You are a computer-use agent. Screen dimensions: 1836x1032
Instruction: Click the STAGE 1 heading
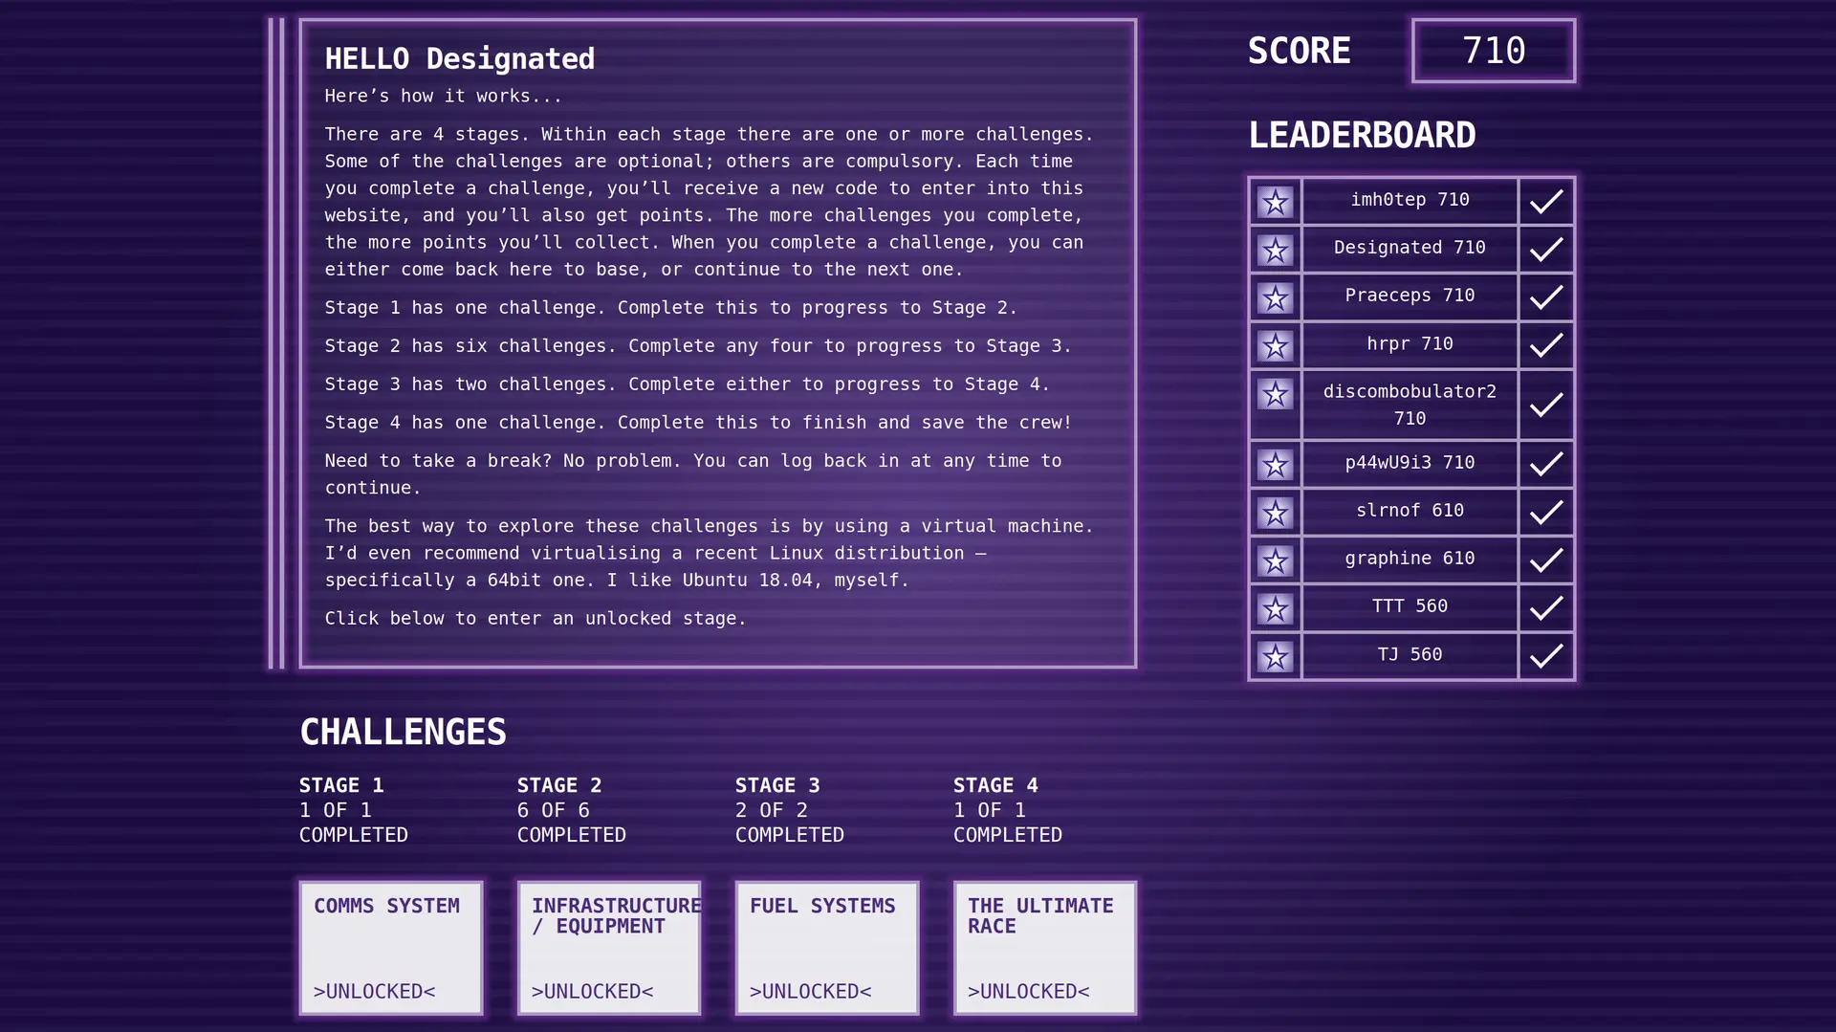341,785
